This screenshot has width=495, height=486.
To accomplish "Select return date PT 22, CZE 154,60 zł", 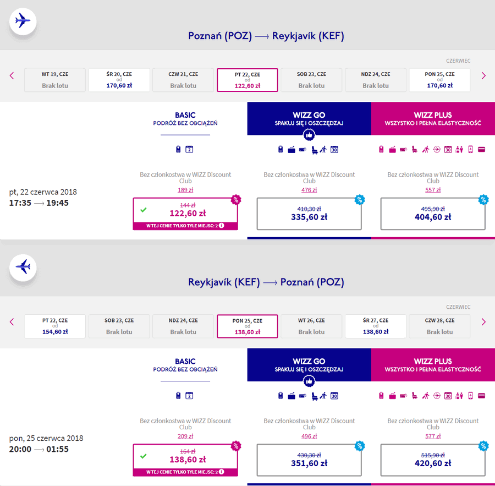I will coord(55,326).
